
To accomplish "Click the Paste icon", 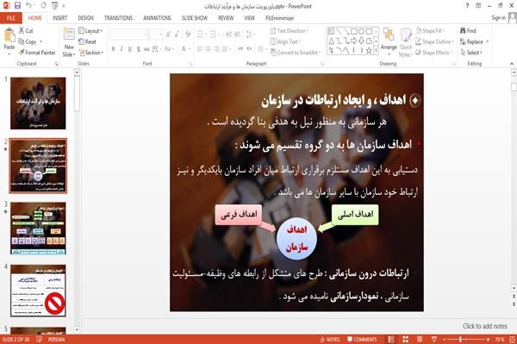I will click(9, 35).
